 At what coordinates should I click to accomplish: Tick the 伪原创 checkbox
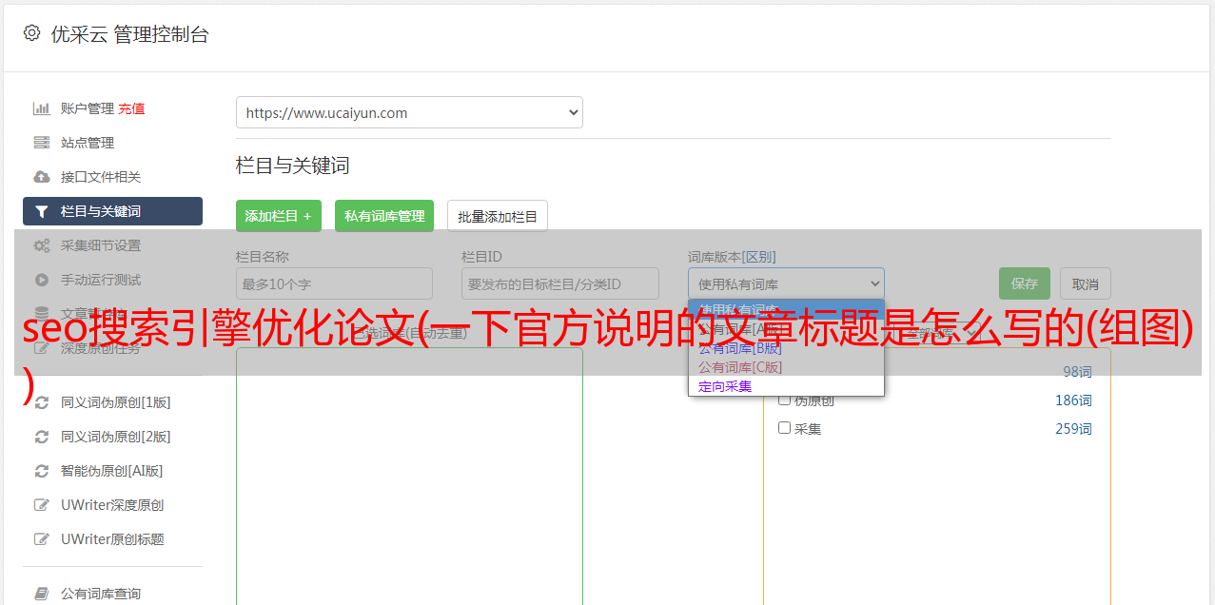(785, 400)
